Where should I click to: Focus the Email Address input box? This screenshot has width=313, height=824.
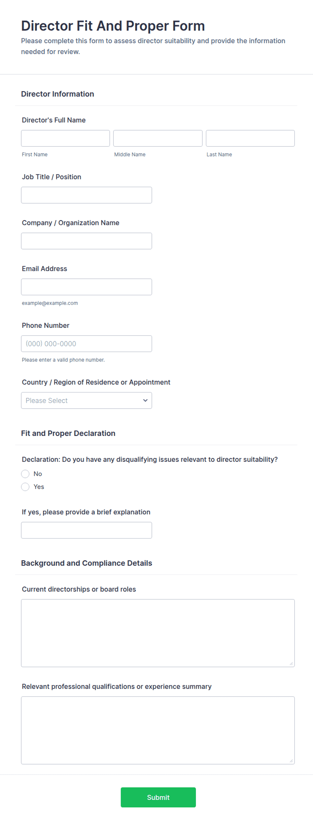pyautogui.click(x=86, y=287)
